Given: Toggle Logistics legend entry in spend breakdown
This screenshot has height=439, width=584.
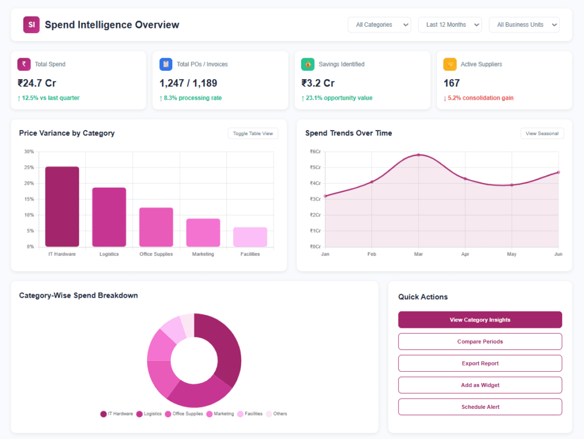Looking at the screenshot, I should point(149,414).
